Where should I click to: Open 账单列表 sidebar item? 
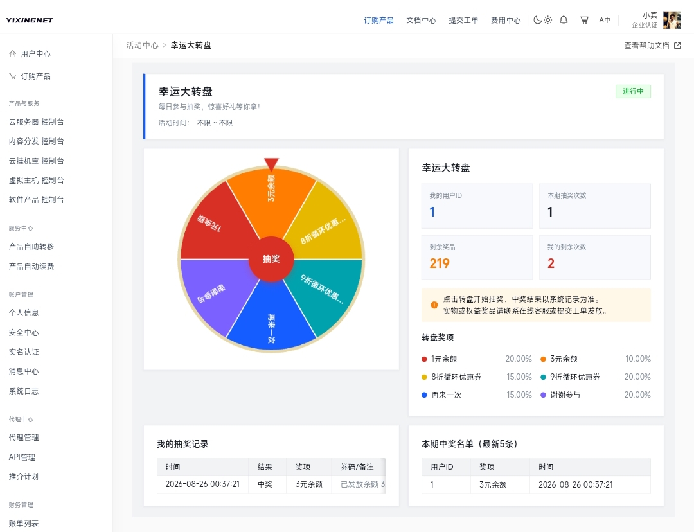click(24, 523)
